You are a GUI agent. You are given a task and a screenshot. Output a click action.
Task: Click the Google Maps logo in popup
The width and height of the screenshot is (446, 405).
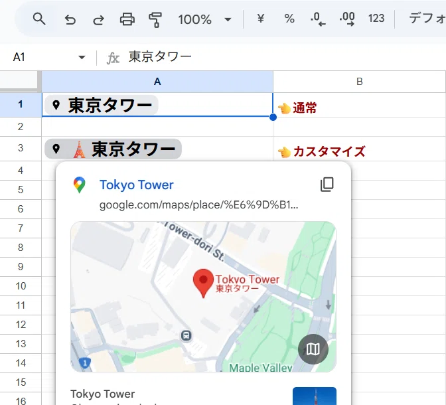pyautogui.click(x=80, y=185)
